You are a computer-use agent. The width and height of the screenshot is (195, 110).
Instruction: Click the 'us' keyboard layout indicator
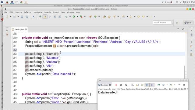pos(168,2)
